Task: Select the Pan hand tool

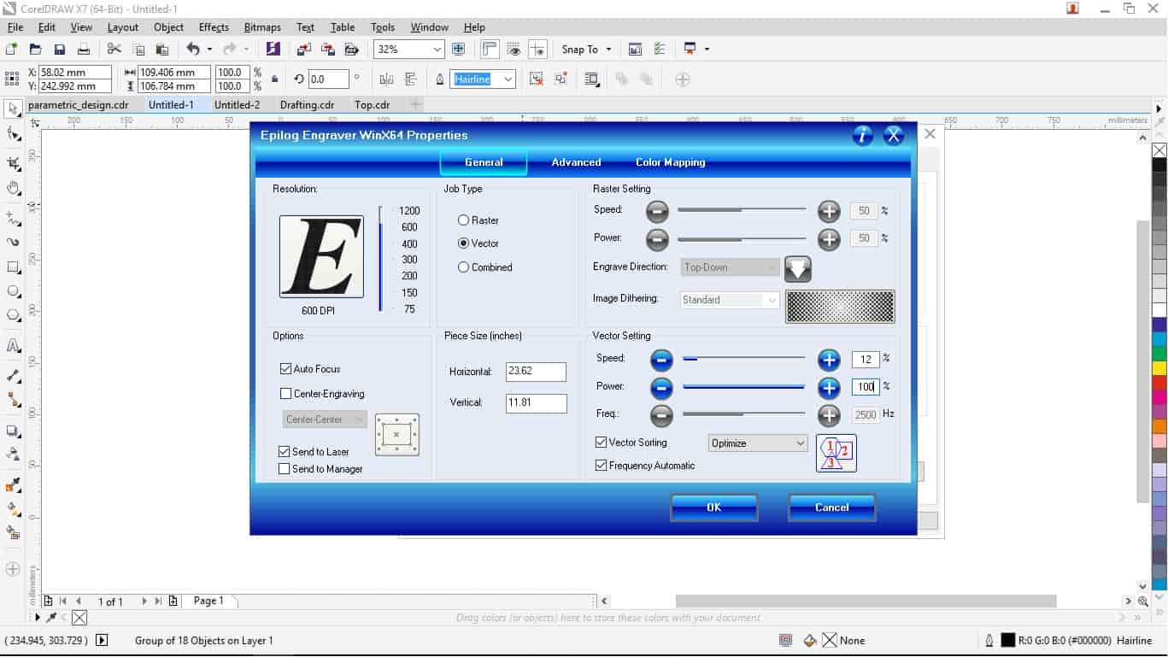Action: point(13,188)
